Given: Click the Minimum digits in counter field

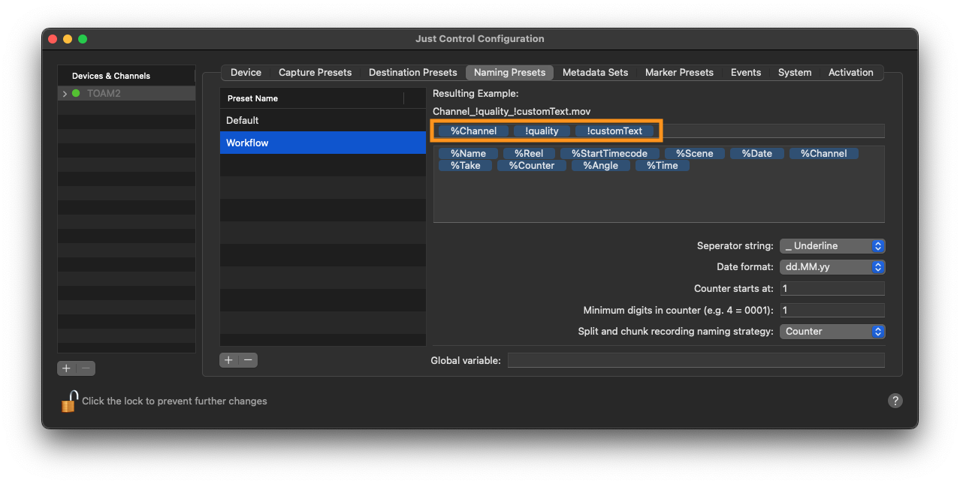Looking at the screenshot, I should tap(832, 311).
